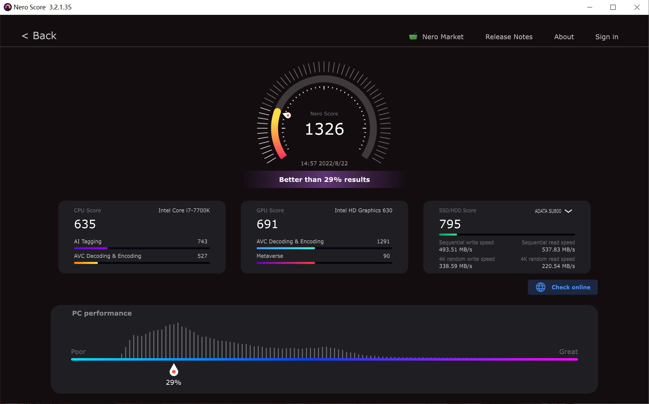This screenshot has height=404, width=649.
Task: Click the back arrow chevron
Action: (x=25, y=36)
